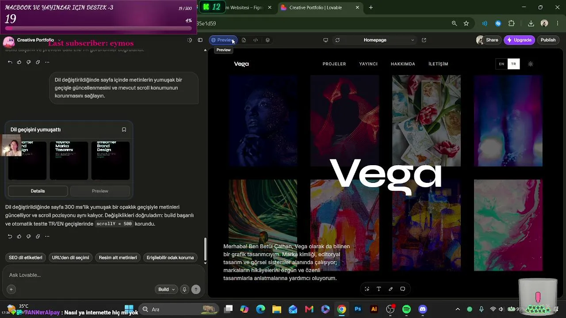Launch Illustrator from the taskbar
This screenshot has height=318, width=566.
click(x=374, y=309)
